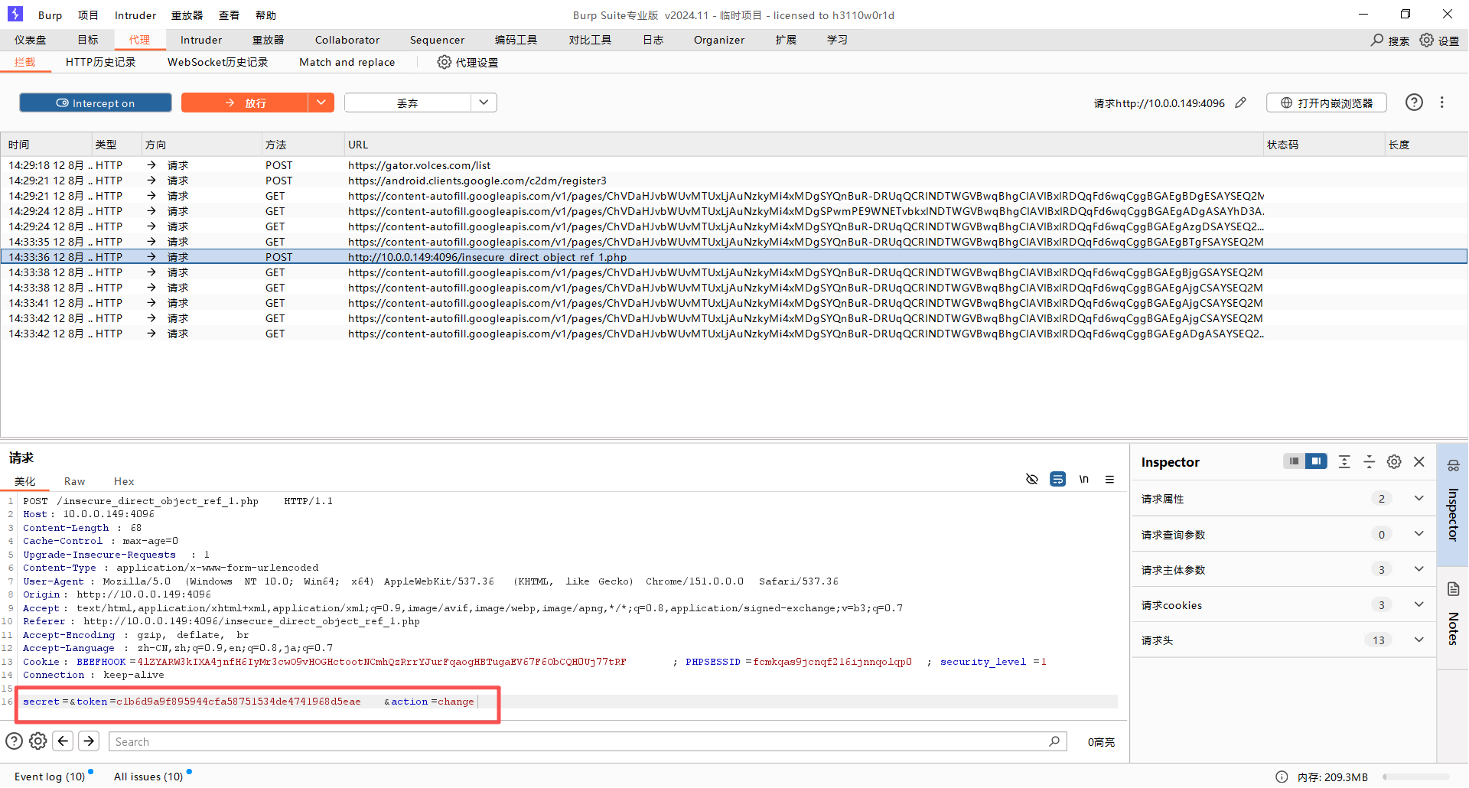The width and height of the screenshot is (1469, 788).
Task: Switch request view to Raw tab
Action: click(75, 481)
